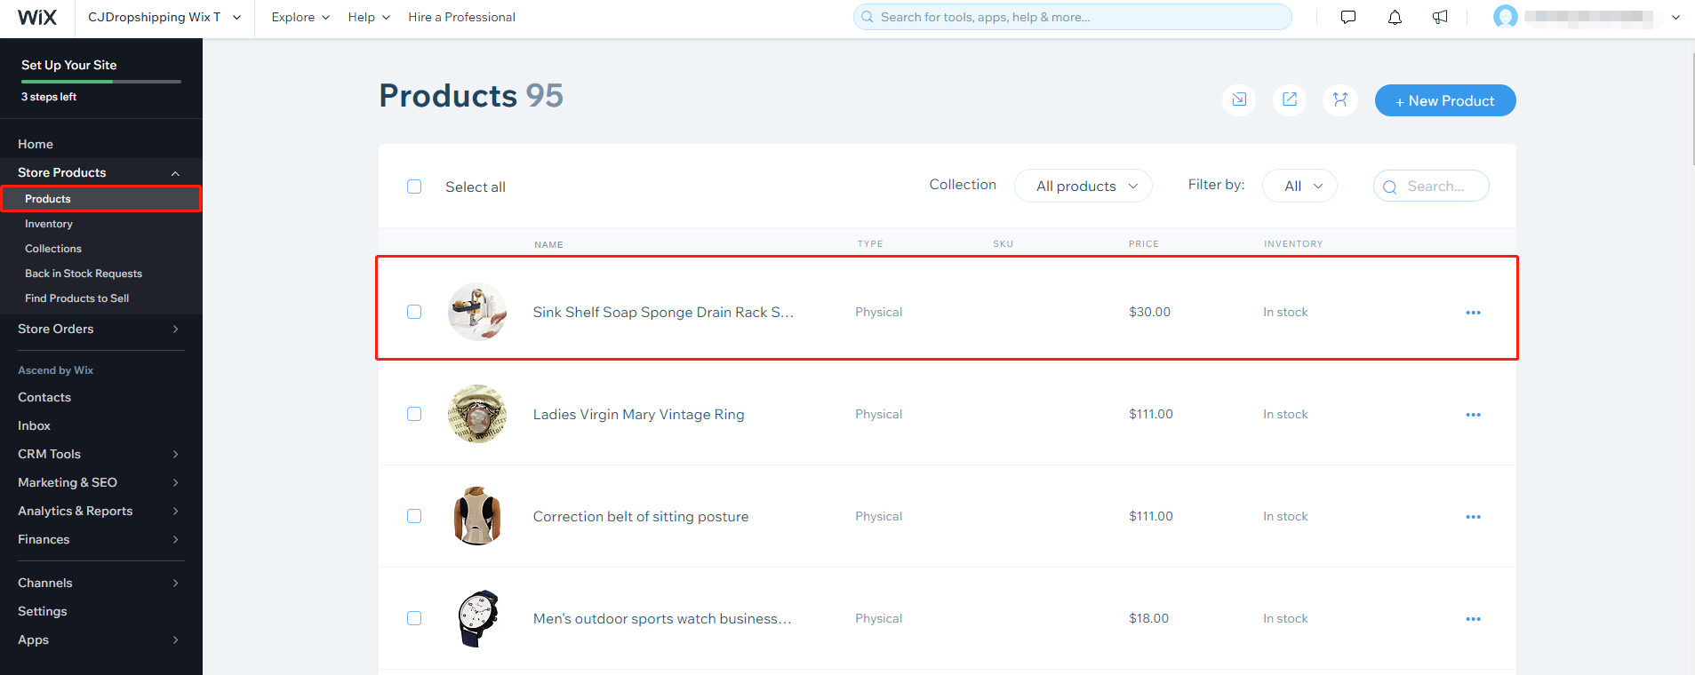The image size is (1695, 675).
Task: Click the user profile avatar
Action: pyautogui.click(x=1506, y=17)
